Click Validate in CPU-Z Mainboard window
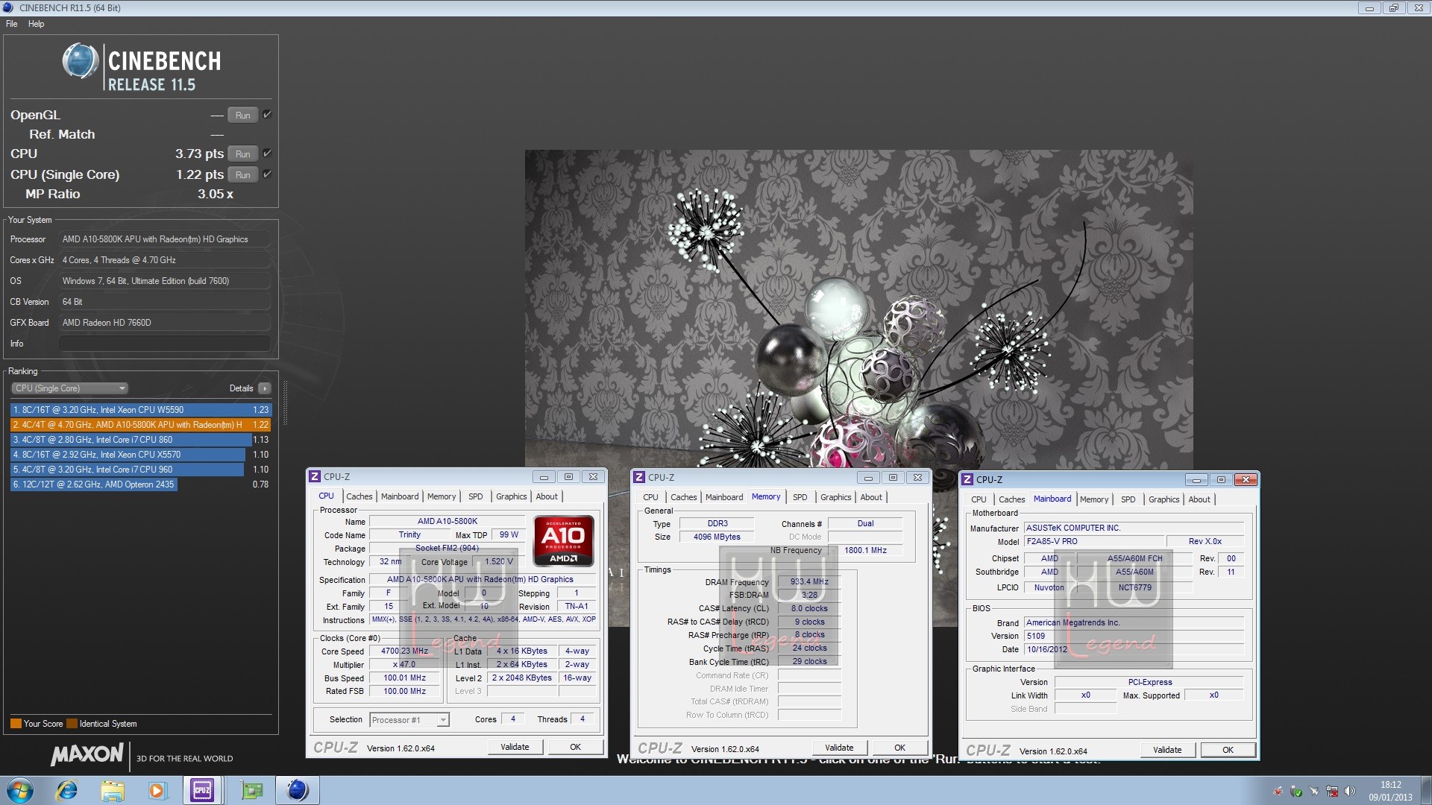This screenshot has width=1432, height=805. pyautogui.click(x=1167, y=750)
